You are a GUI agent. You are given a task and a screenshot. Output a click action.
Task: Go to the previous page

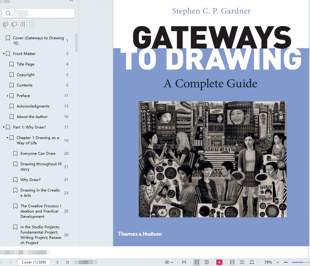click(11, 262)
